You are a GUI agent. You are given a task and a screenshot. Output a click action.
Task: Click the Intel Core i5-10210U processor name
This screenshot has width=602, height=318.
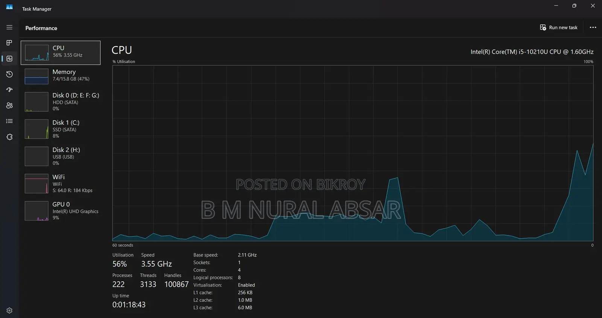(532, 52)
